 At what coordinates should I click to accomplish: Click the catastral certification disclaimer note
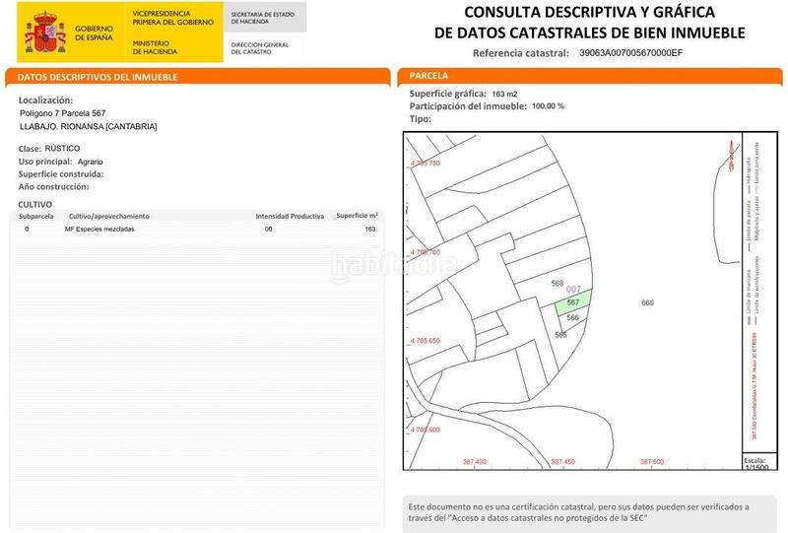(578, 512)
